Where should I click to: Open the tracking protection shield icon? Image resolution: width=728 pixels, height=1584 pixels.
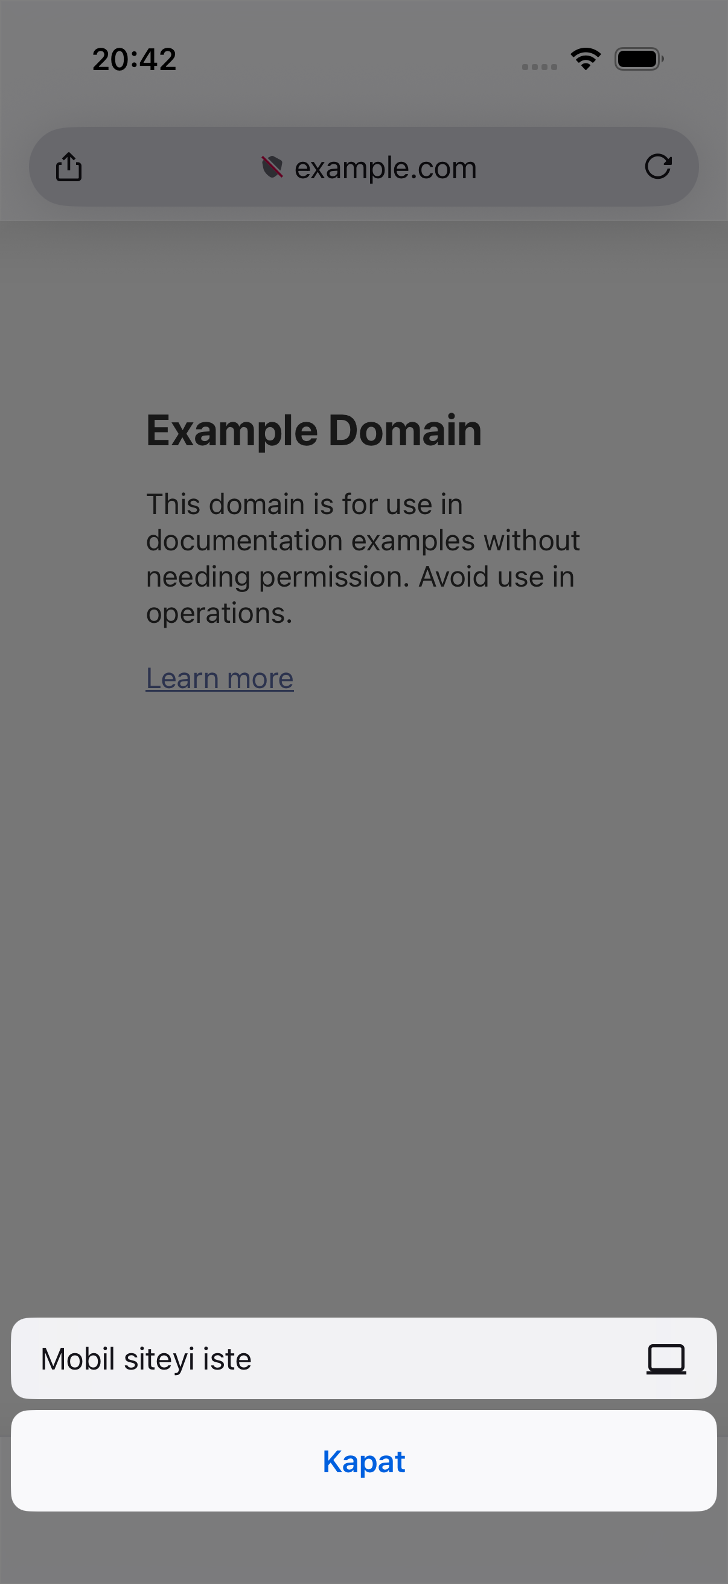click(272, 167)
